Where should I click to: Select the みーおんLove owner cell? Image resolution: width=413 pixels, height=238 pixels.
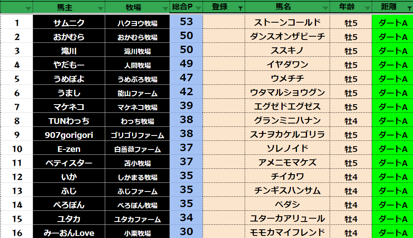tap(69, 233)
